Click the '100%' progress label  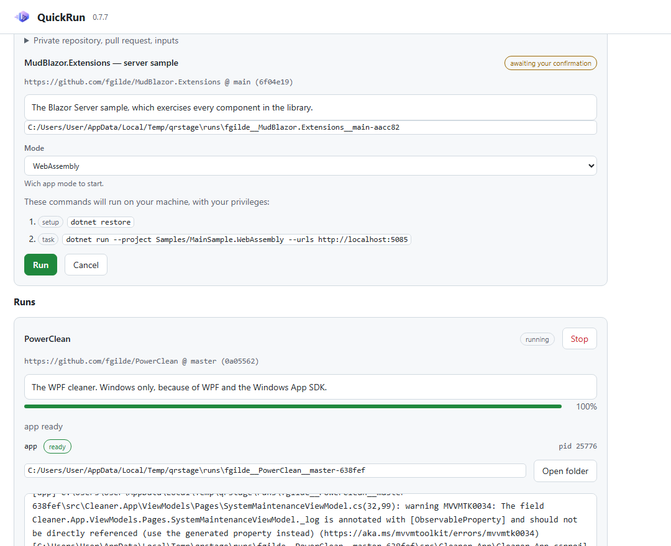(x=587, y=407)
